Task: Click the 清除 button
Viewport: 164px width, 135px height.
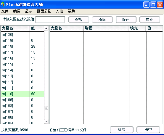Action: [102, 20]
